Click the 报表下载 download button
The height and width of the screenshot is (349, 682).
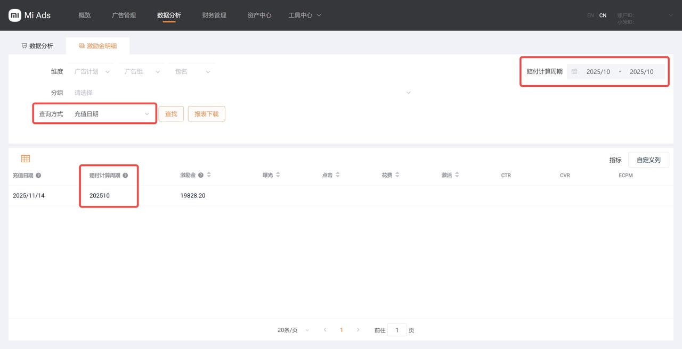pos(206,114)
